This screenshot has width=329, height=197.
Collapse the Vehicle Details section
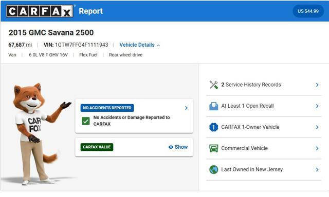tap(139, 45)
